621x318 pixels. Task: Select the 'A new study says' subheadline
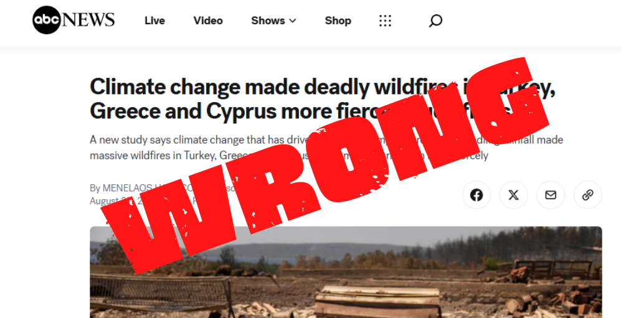click(x=326, y=147)
